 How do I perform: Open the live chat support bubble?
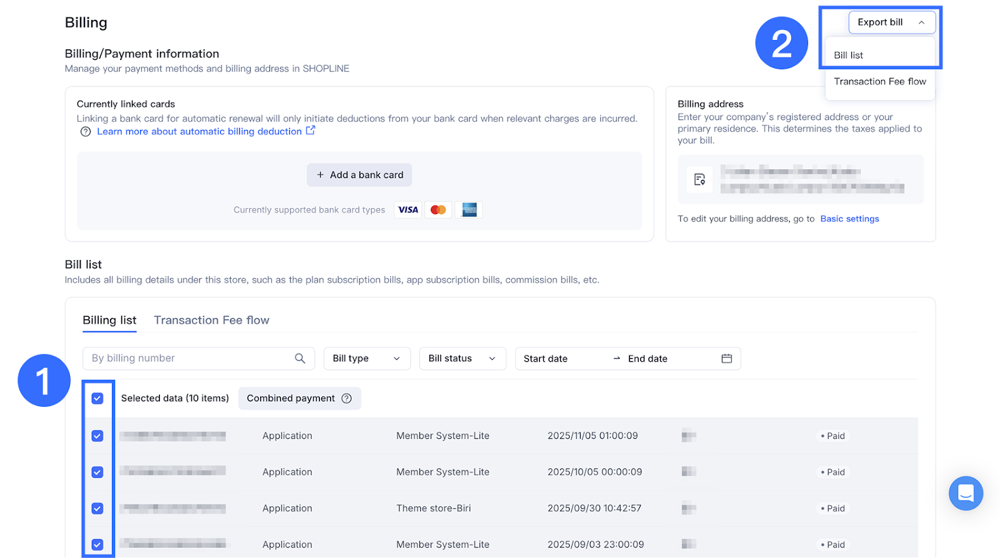point(966,493)
